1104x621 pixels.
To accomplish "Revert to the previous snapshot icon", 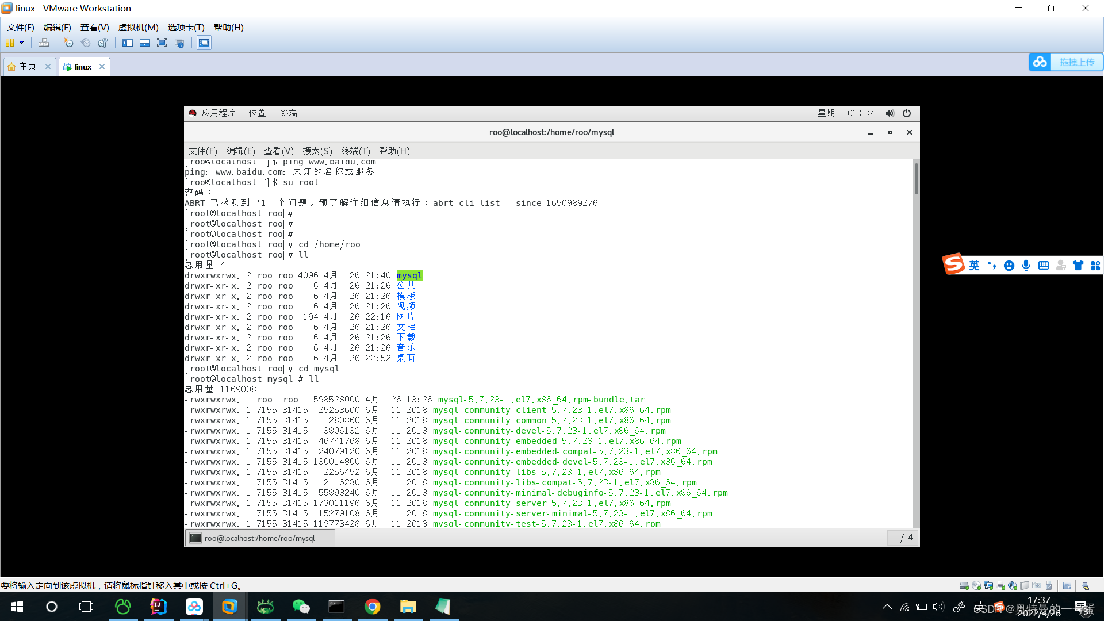I will click(x=86, y=43).
